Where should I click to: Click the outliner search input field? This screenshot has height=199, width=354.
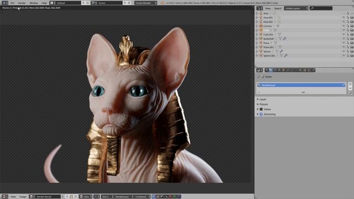[321, 8]
